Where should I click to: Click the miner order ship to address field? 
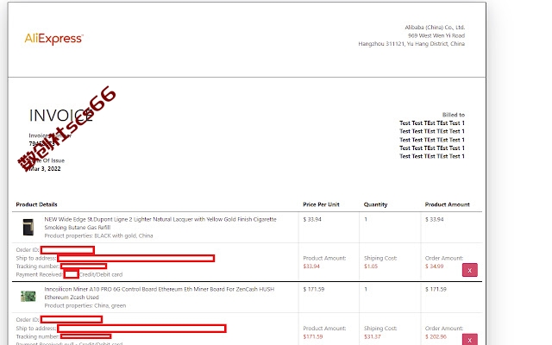pos(141,329)
